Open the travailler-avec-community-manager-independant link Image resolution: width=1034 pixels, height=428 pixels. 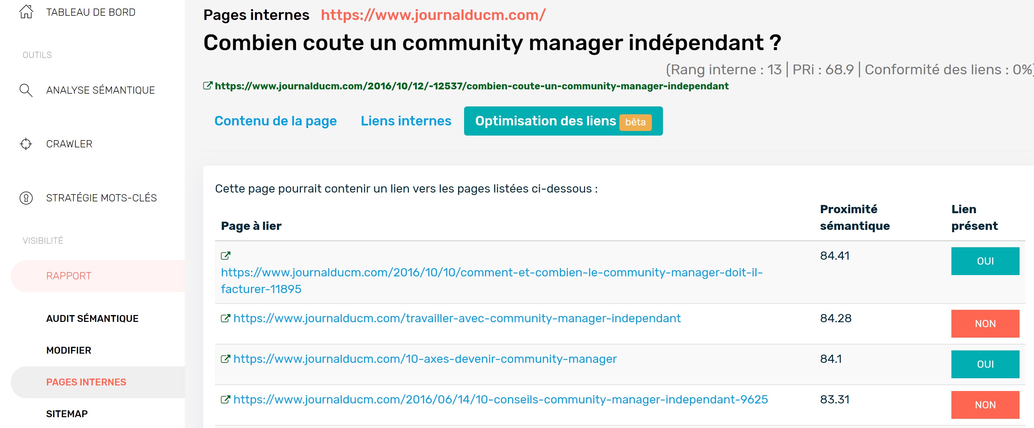[x=457, y=318]
